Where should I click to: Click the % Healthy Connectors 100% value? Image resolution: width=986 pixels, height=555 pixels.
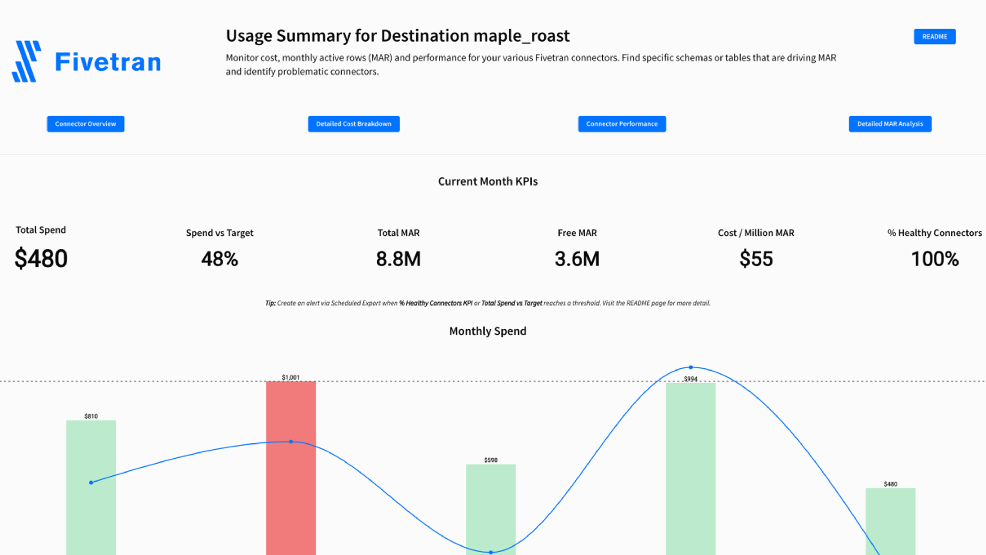[935, 259]
